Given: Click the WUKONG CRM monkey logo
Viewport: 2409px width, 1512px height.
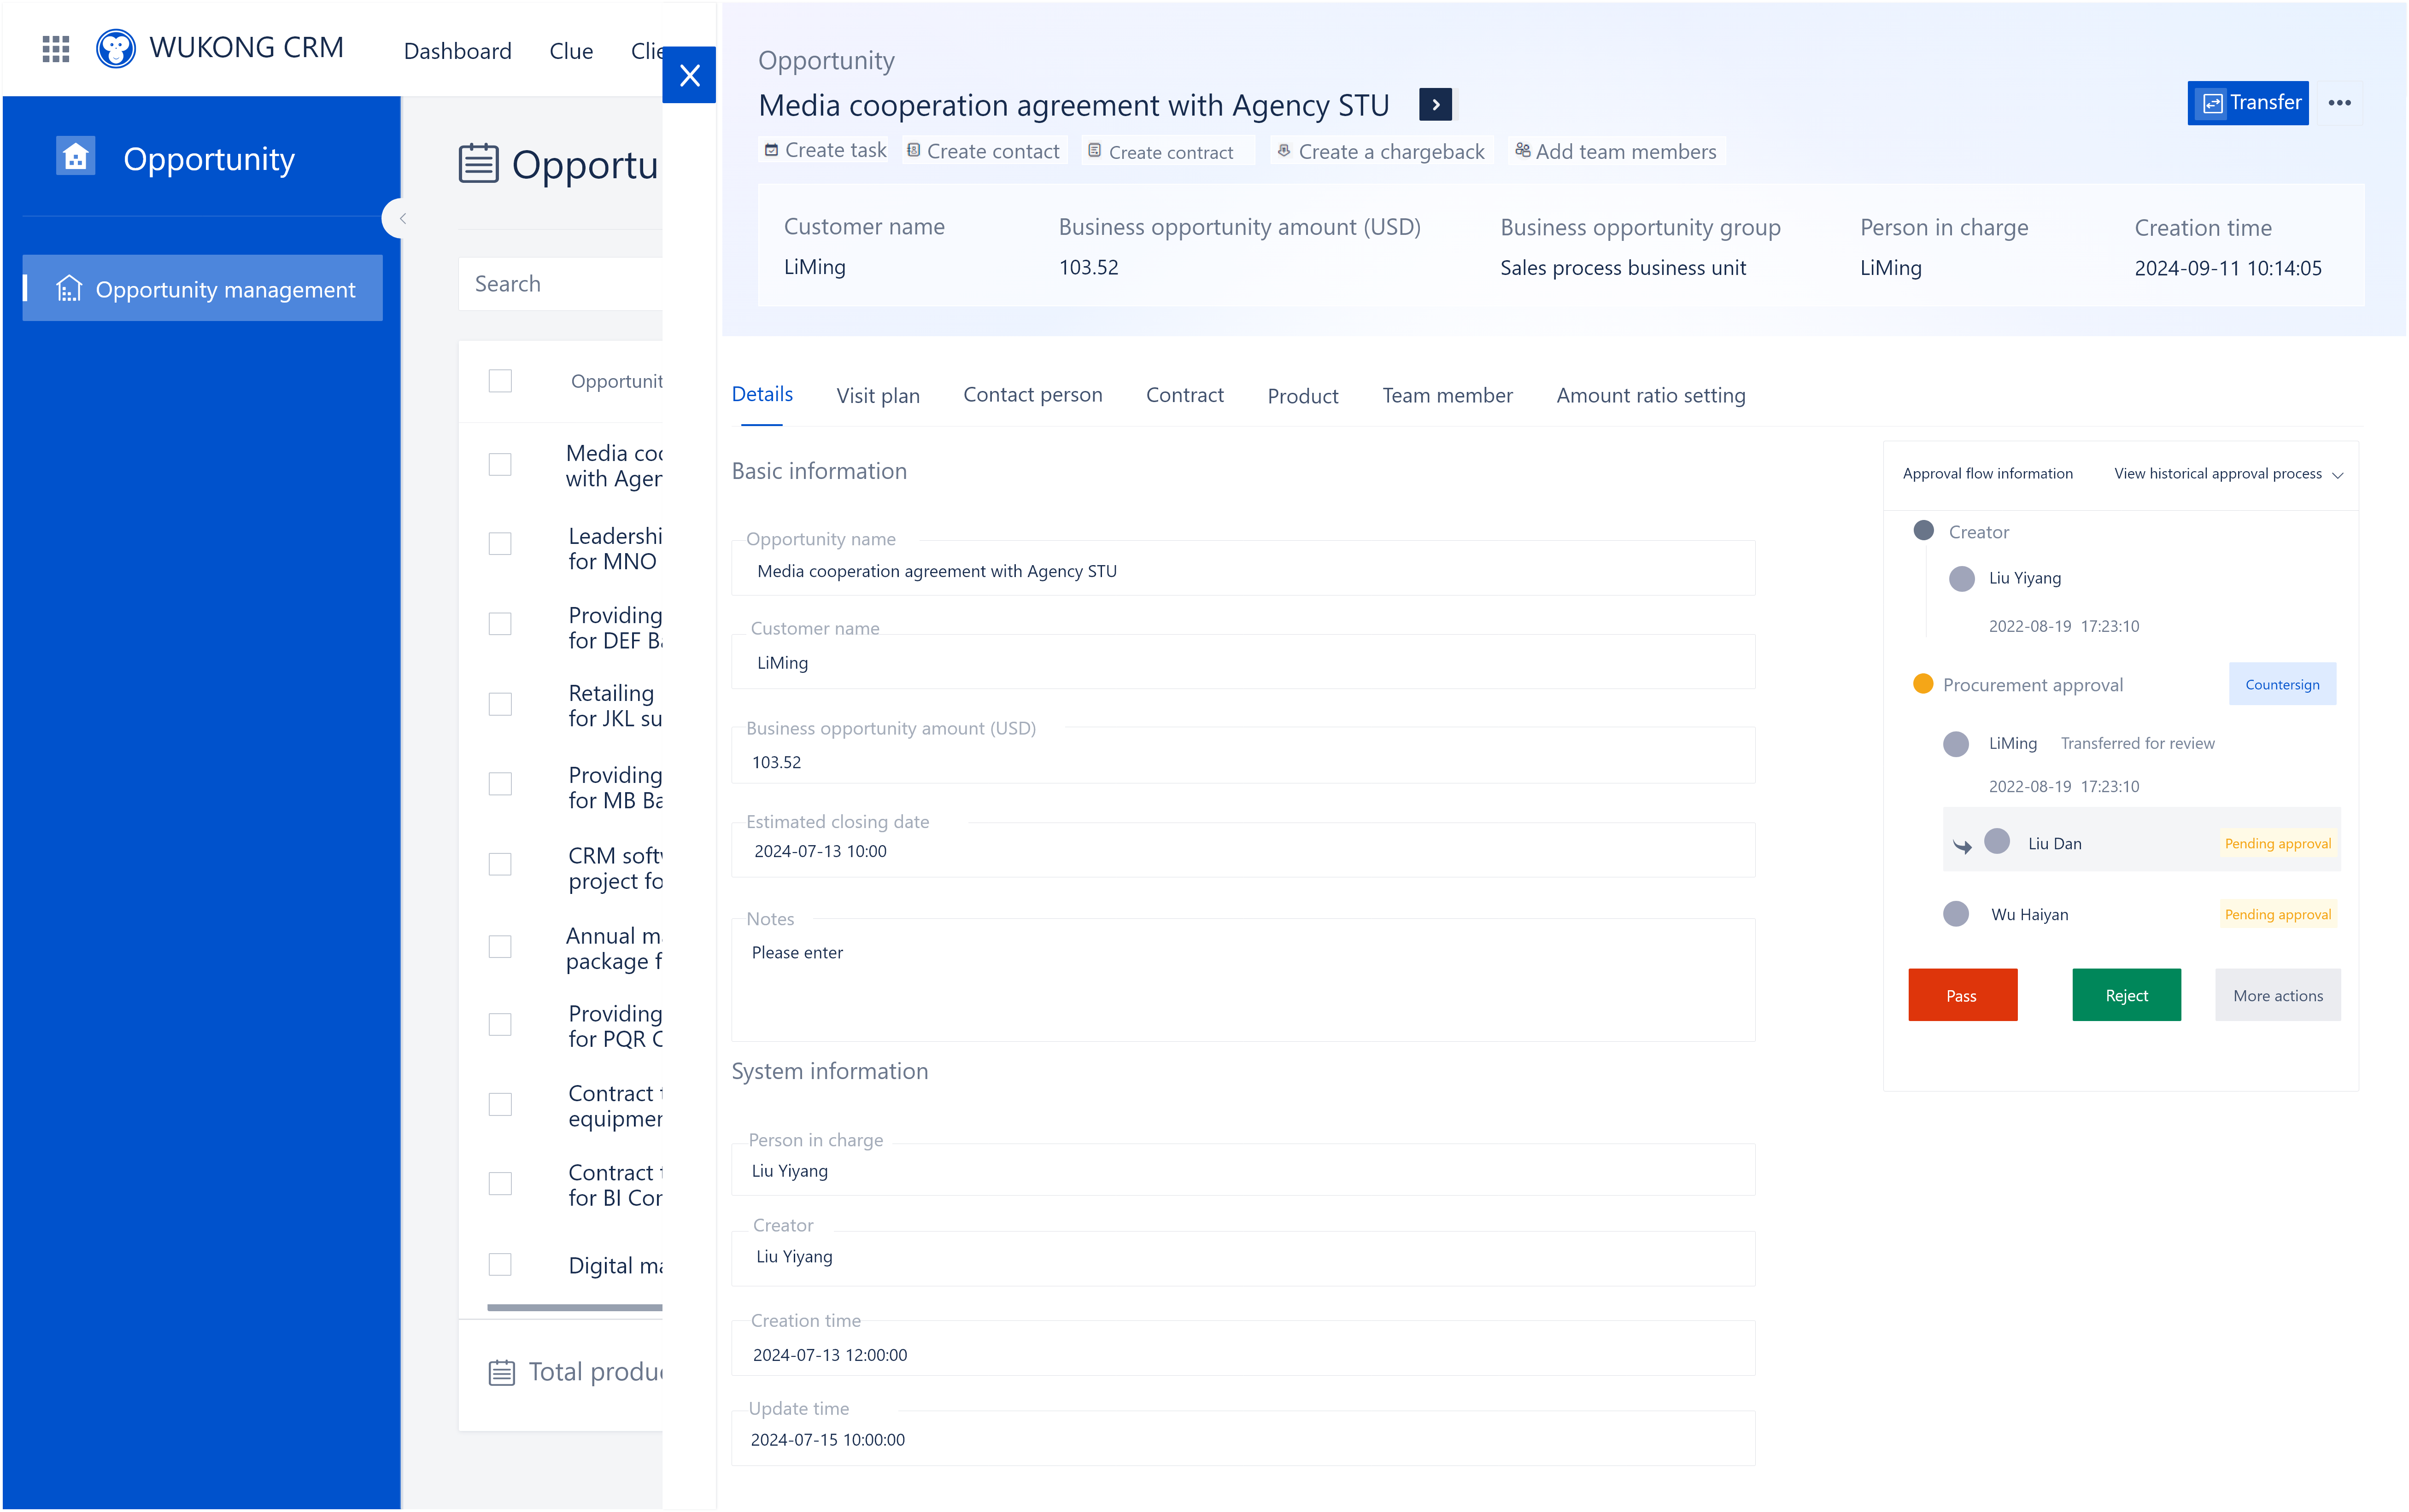Looking at the screenshot, I should click(x=116, y=48).
